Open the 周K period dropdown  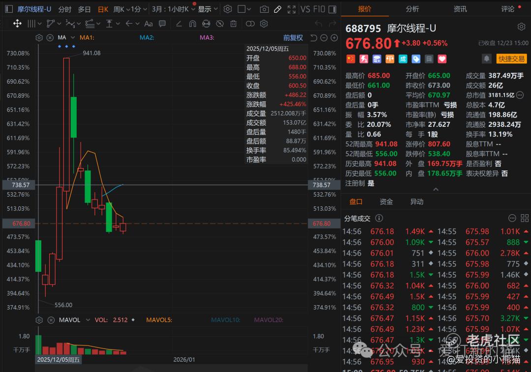[122, 9]
